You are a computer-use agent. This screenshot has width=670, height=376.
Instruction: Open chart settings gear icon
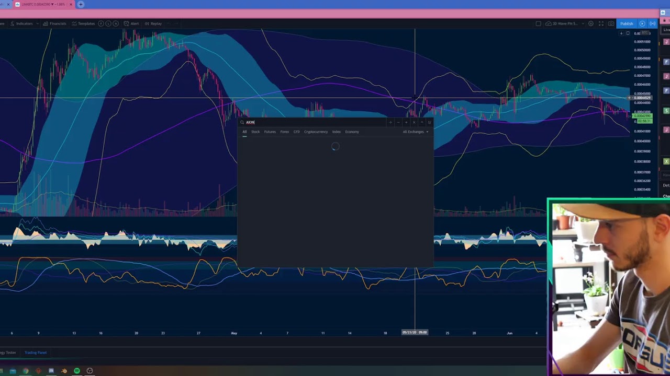(x=591, y=23)
